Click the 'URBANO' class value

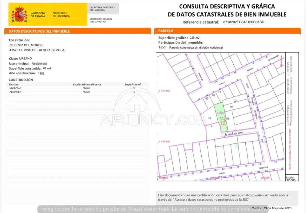point(25,59)
